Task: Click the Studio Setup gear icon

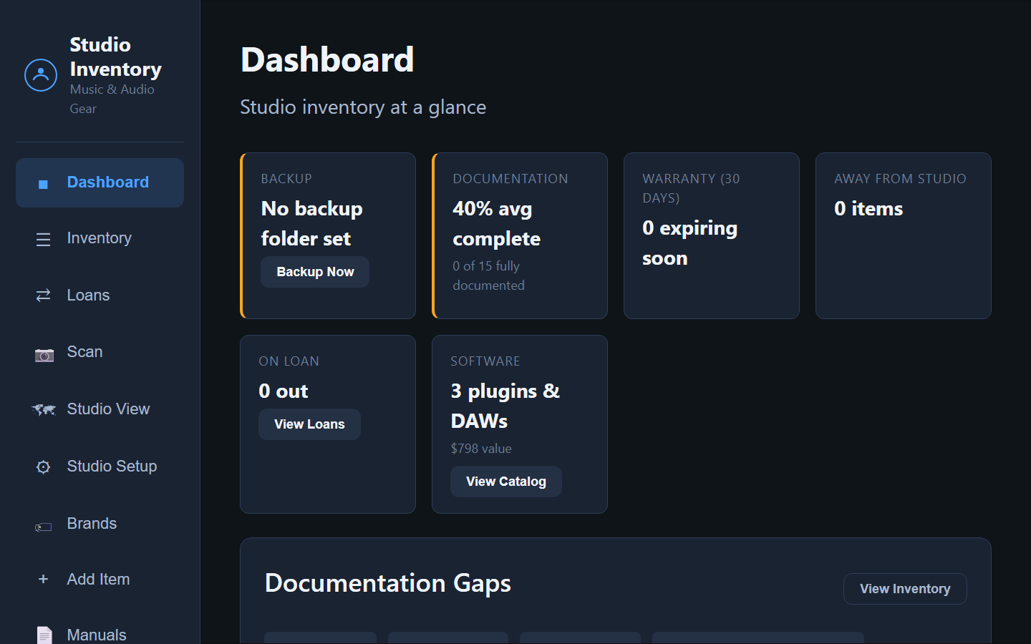Action: click(x=43, y=467)
